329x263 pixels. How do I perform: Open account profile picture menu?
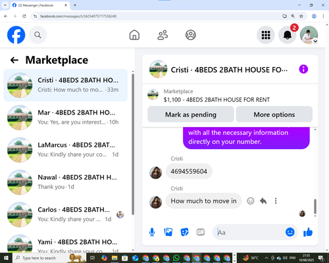[309, 35]
